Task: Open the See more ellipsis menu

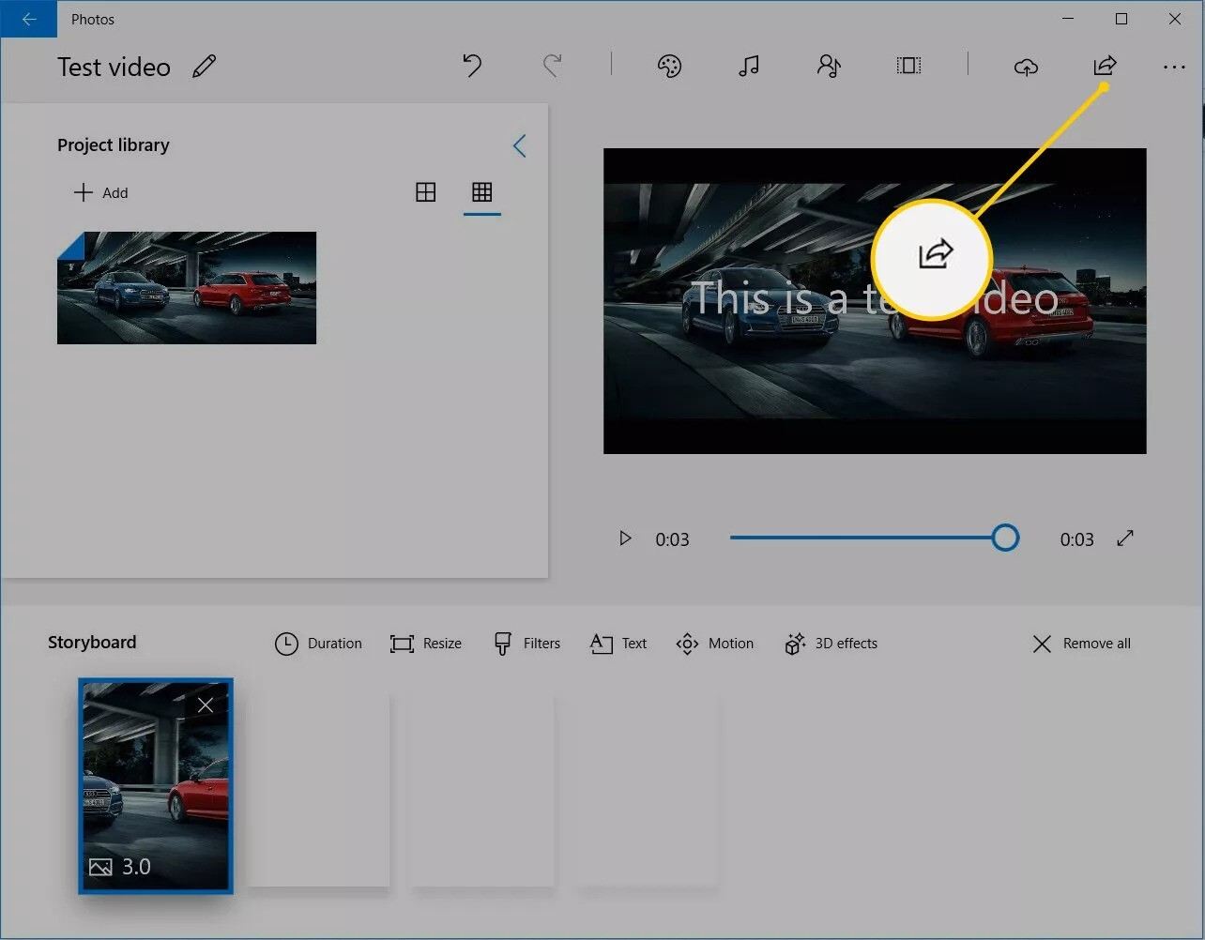Action: 1173,67
